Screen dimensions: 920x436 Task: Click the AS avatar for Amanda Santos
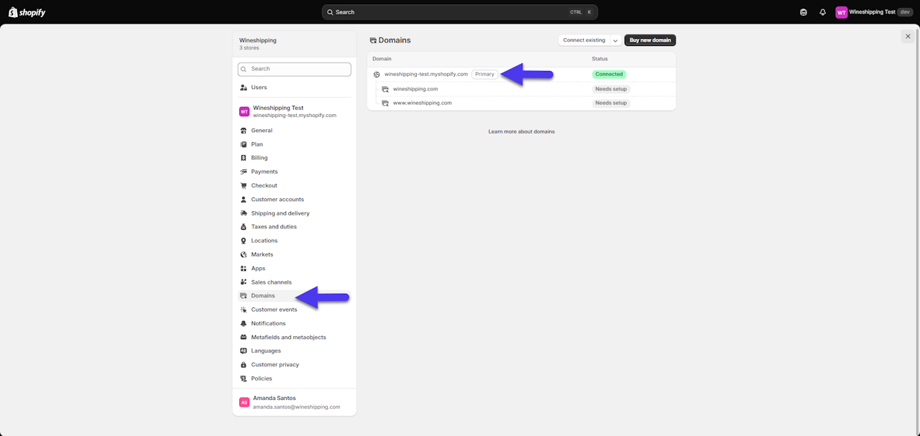[x=244, y=402]
